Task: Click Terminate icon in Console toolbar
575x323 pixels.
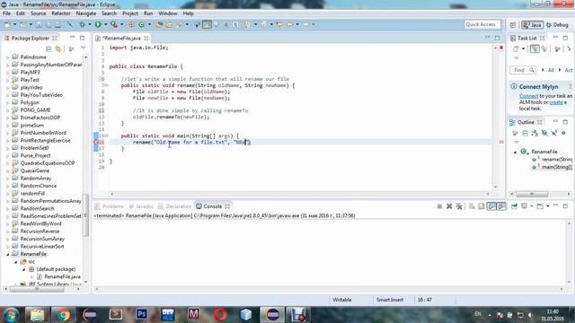Action: (x=439, y=206)
